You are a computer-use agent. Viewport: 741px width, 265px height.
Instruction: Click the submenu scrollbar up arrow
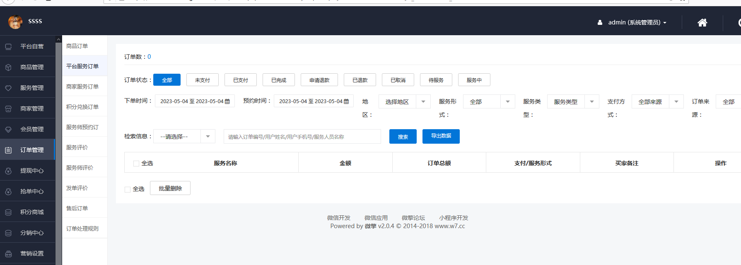point(58,39)
